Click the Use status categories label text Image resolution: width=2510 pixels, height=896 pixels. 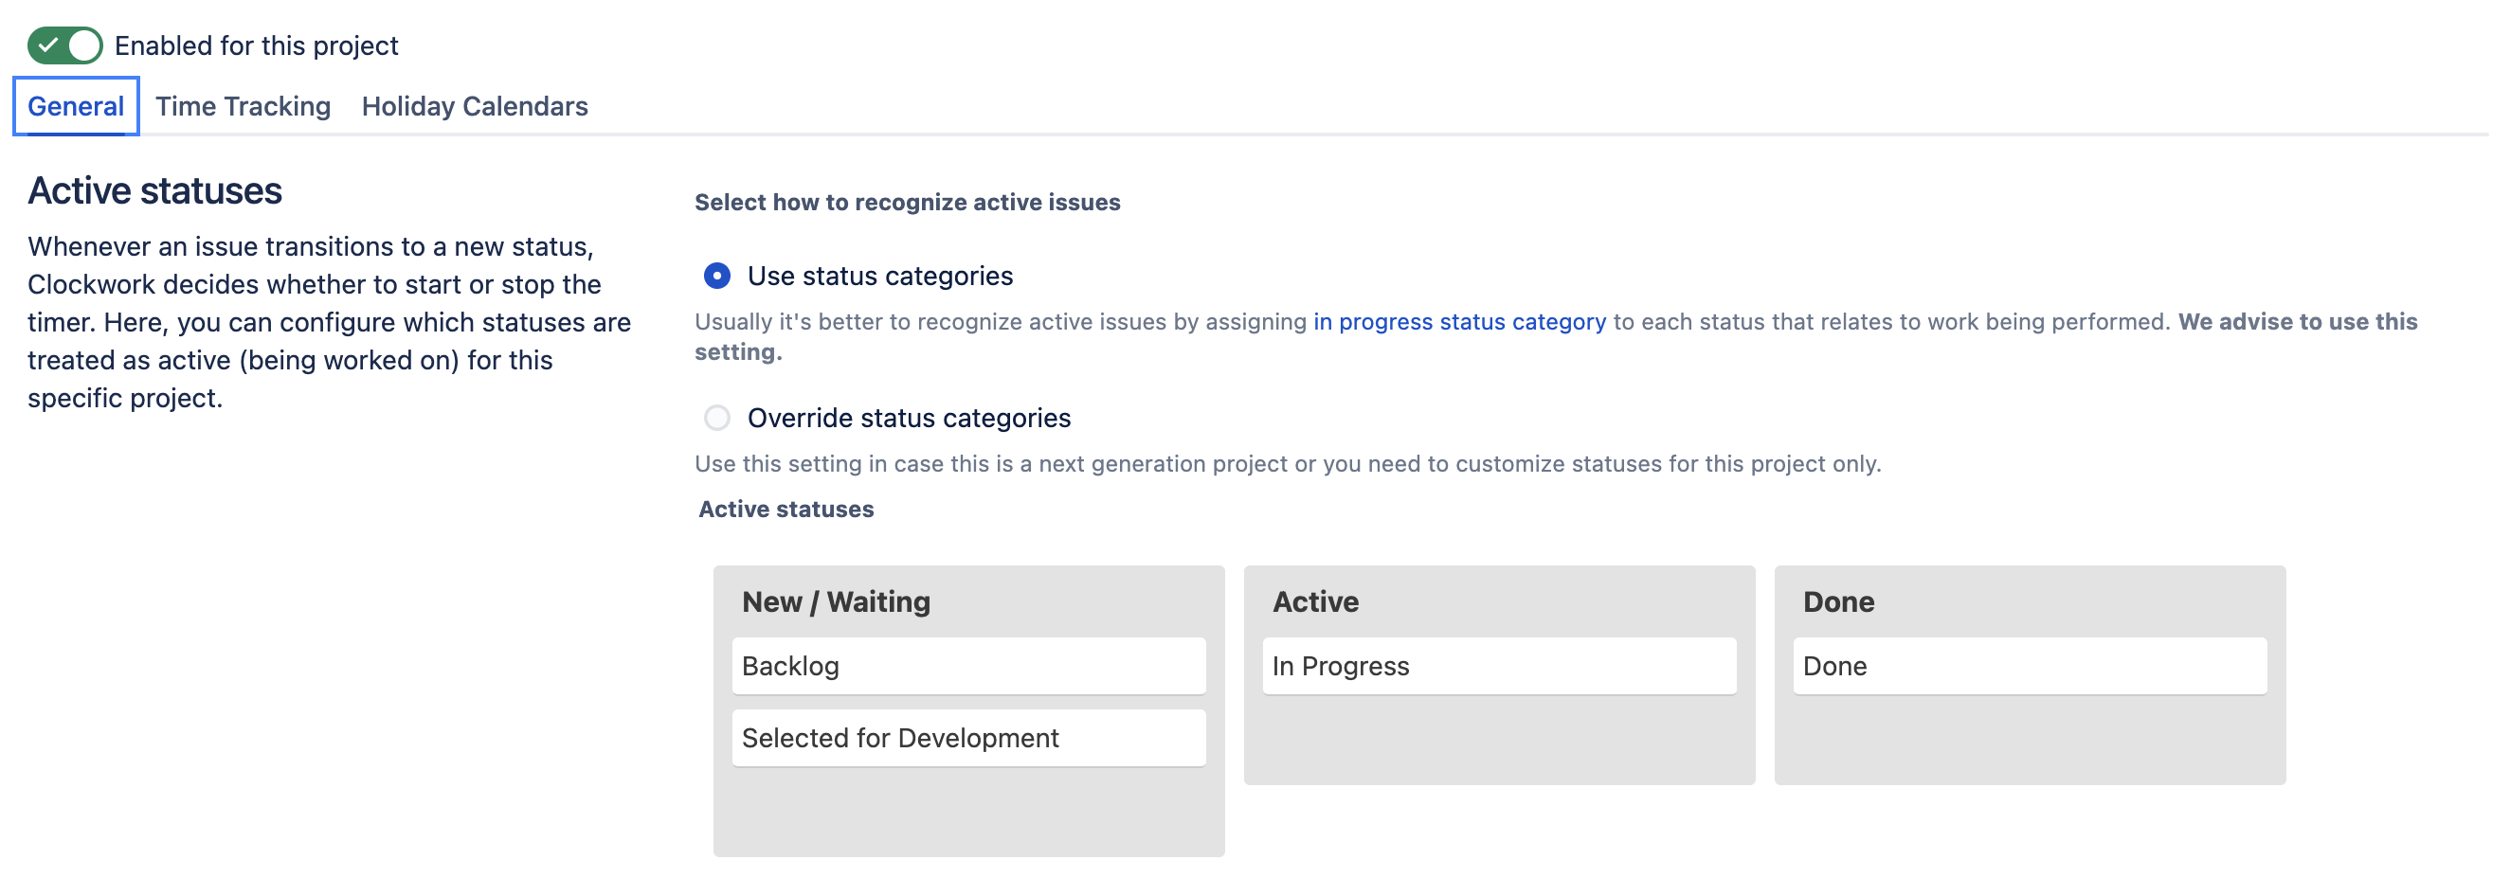880,277
